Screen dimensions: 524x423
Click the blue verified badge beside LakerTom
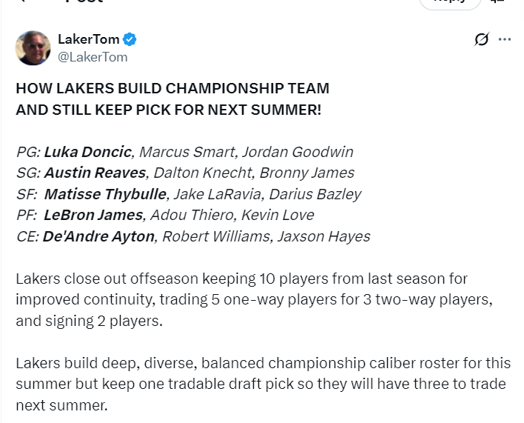click(130, 39)
